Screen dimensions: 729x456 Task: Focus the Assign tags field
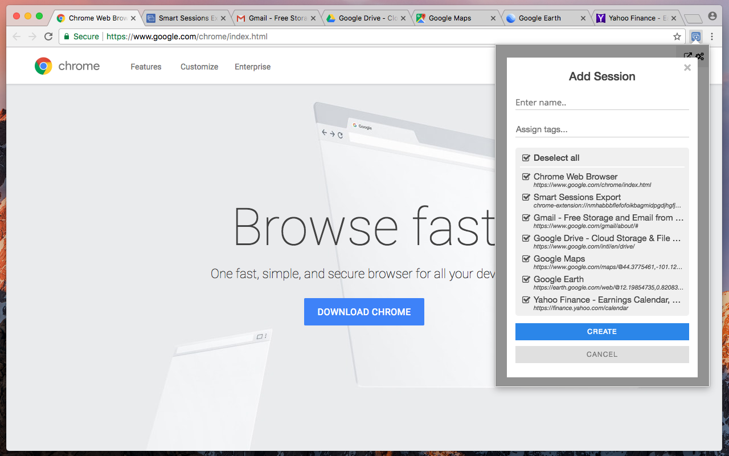602,129
